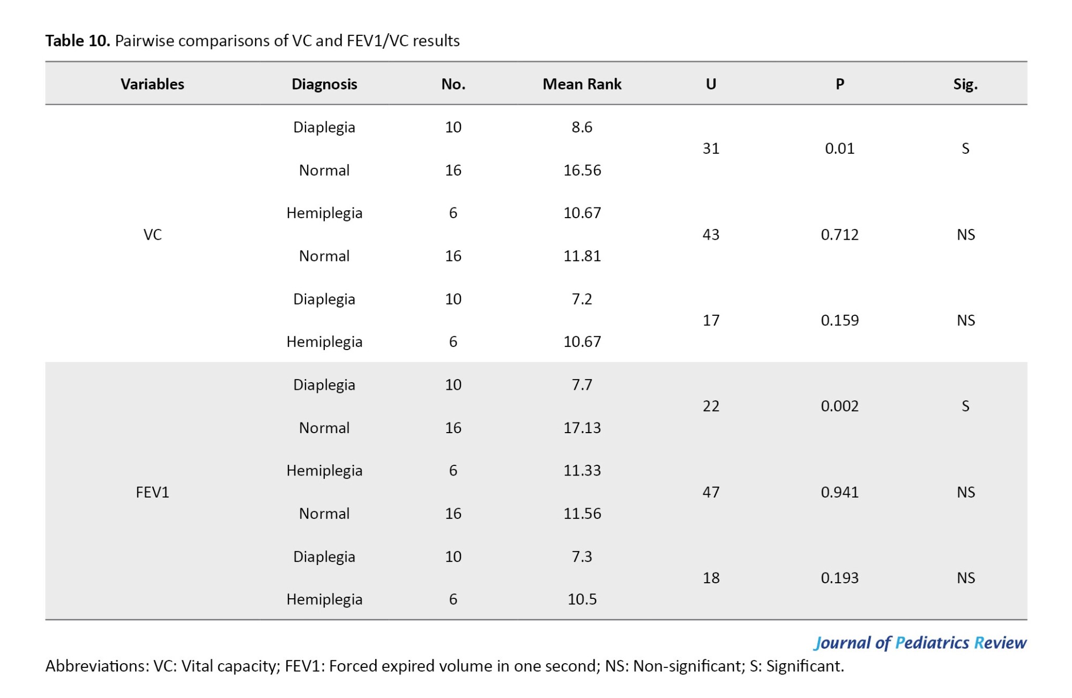Click the VC variable row label

tap(152, 234)
